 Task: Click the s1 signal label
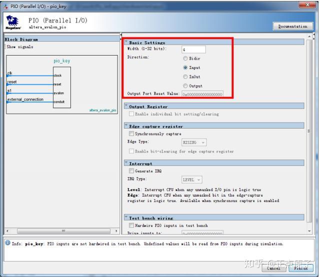[x=9, y=90]
